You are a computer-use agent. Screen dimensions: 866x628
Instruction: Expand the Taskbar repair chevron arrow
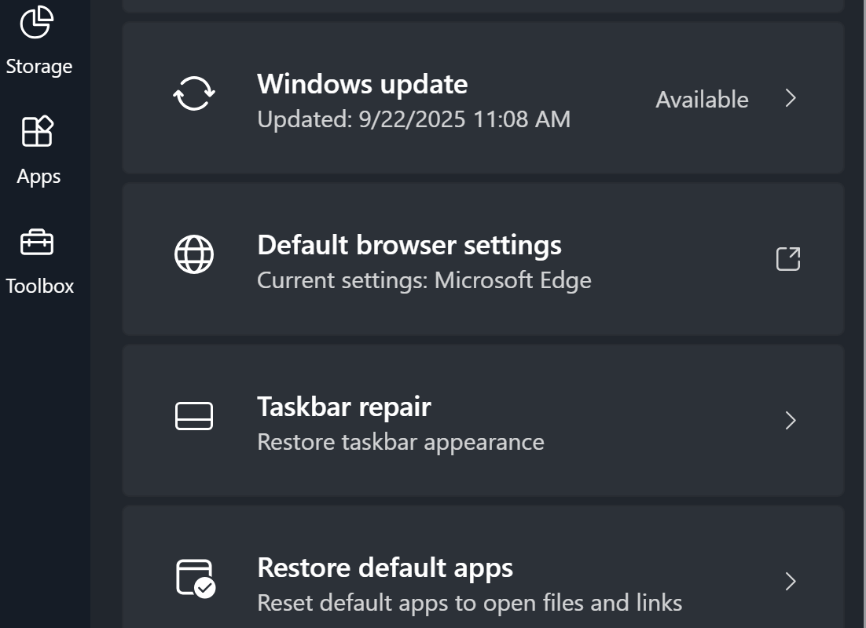click(x=791, y=421)
